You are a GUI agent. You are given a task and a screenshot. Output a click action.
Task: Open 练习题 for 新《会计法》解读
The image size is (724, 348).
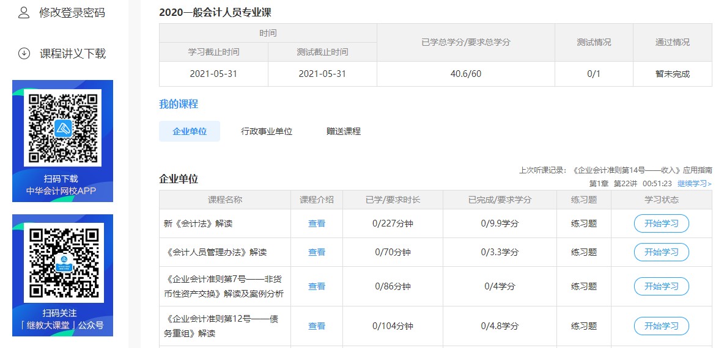(x=583, y=223)
